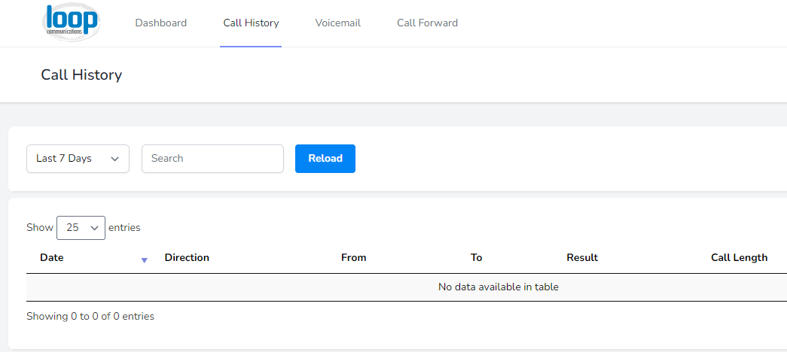Screen dimensions: 787x352
Task: Click the No data available row
Action: coord(407,287)
